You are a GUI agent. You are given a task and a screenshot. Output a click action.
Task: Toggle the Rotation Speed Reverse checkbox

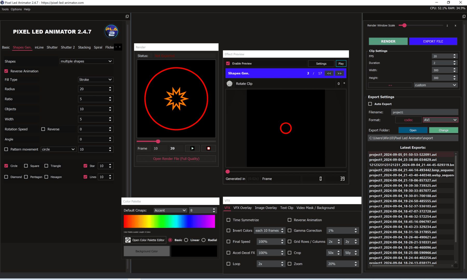(x=43, y=129)
